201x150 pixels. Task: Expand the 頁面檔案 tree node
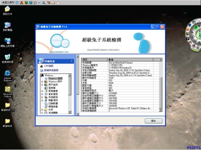coord(42,91)
